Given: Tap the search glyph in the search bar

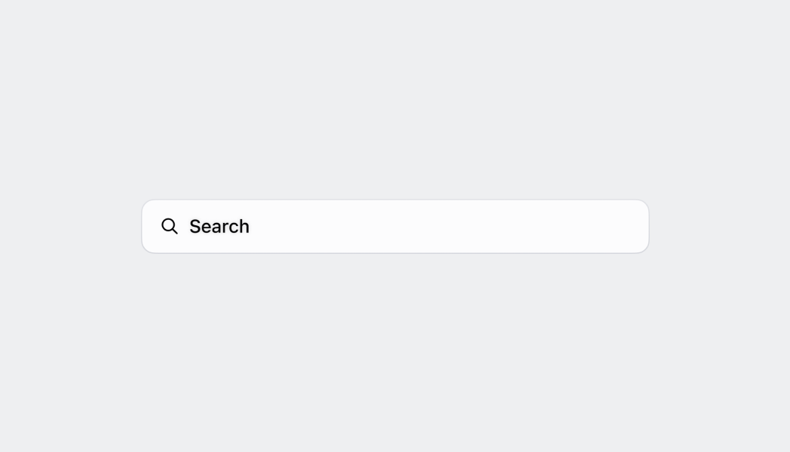Looking at the screenshot, I should [170, 226].
